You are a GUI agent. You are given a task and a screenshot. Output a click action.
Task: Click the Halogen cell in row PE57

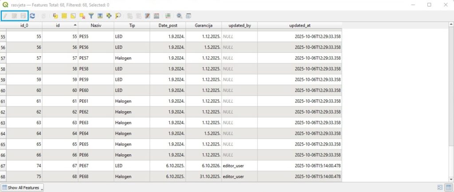pyautogui.click(x=132, y=58)
